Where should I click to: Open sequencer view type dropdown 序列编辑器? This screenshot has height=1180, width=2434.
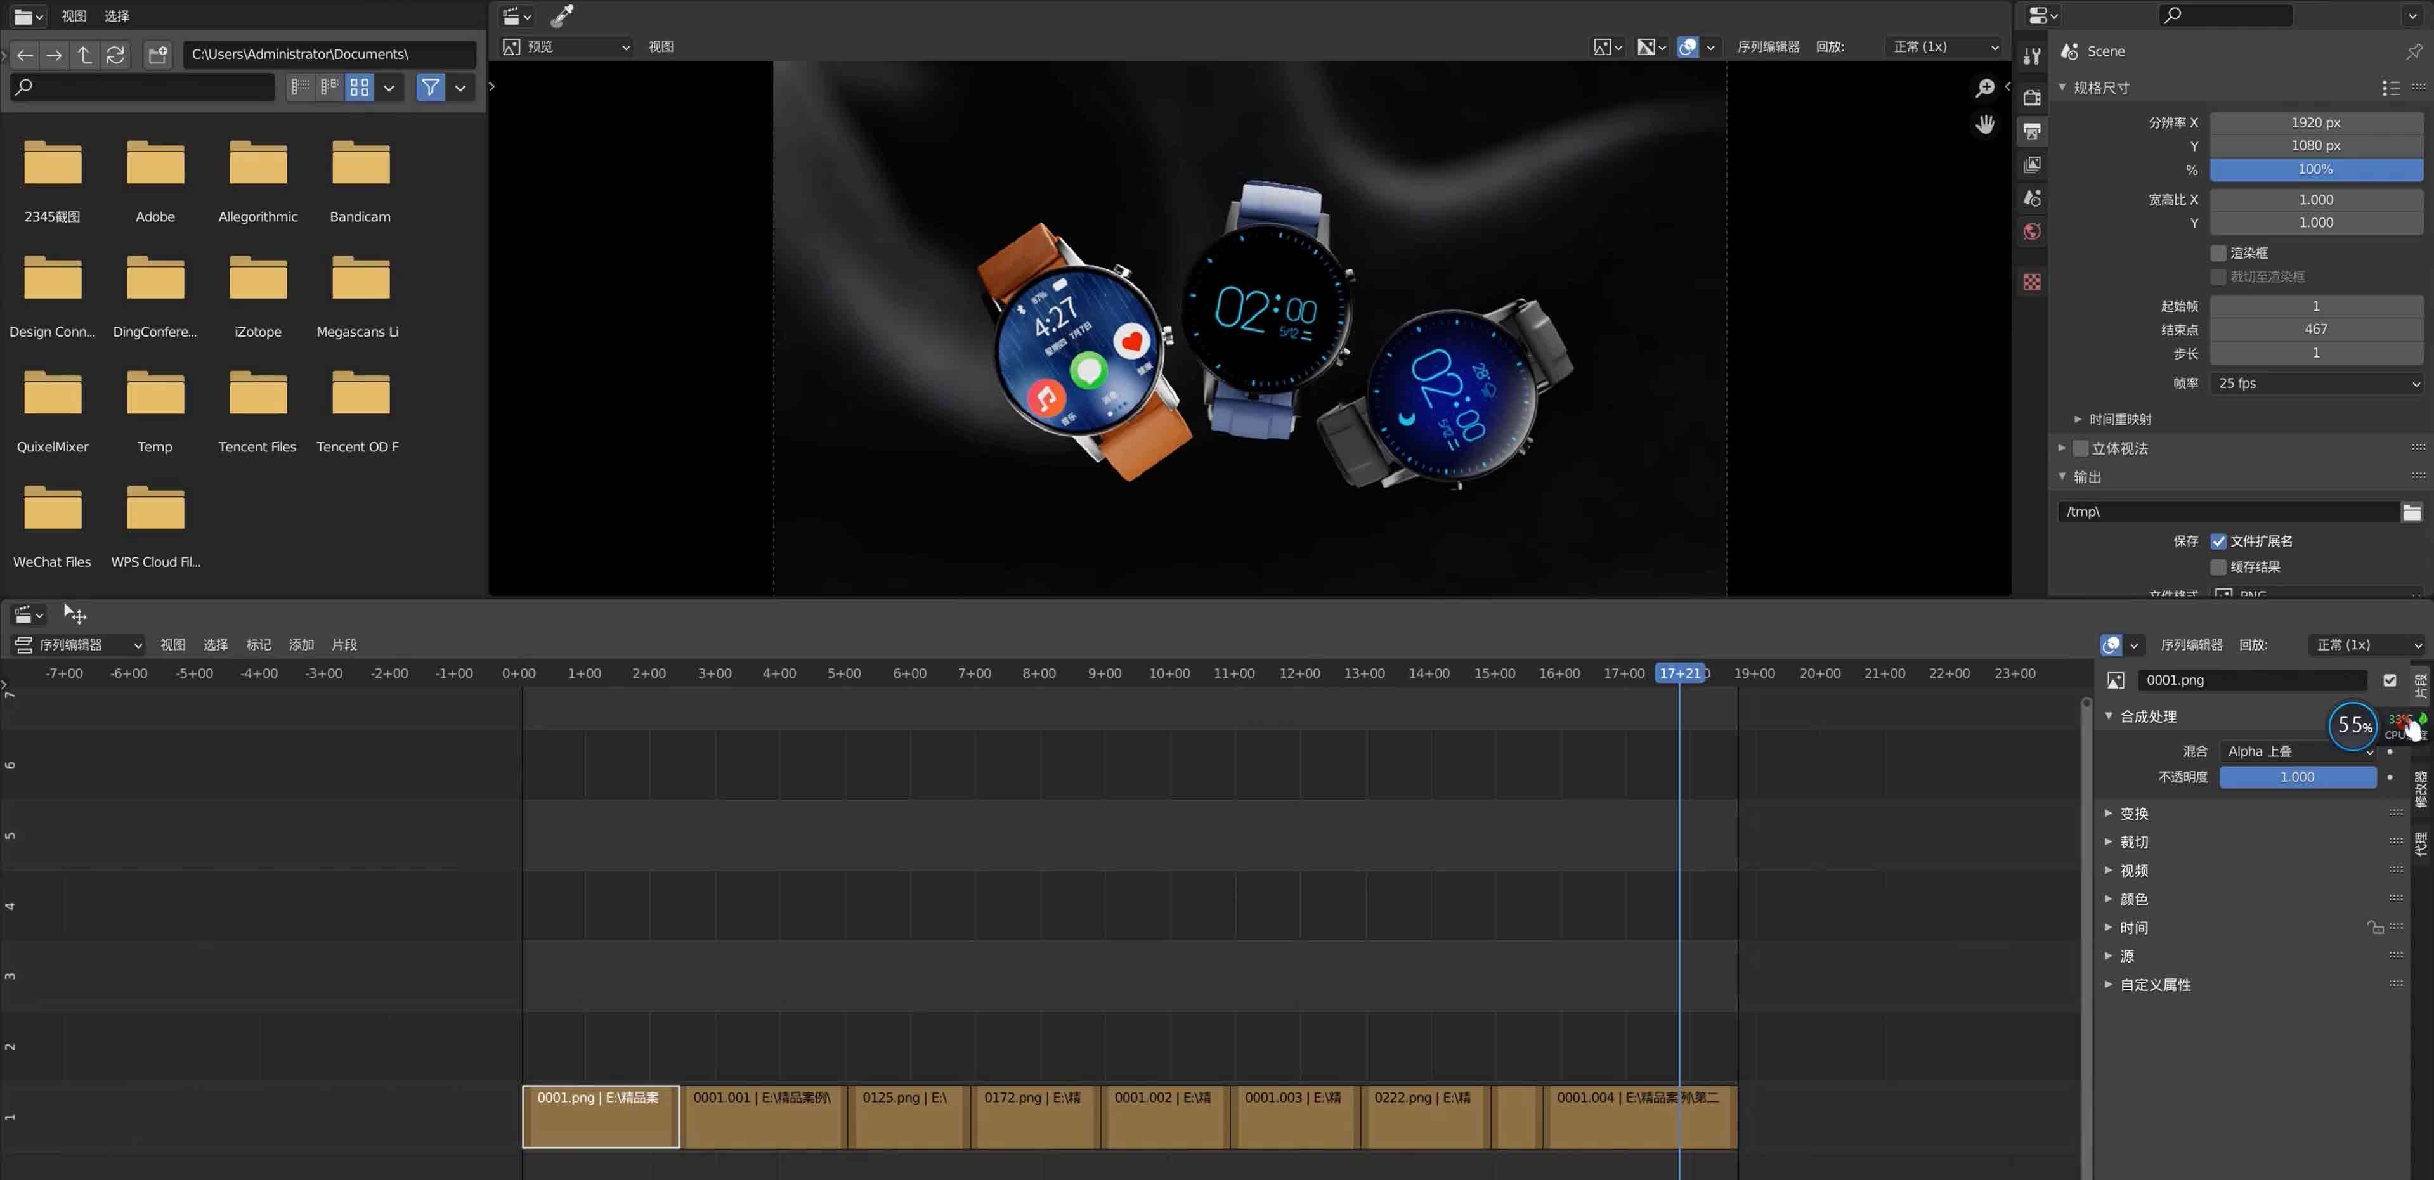point(79,644)
